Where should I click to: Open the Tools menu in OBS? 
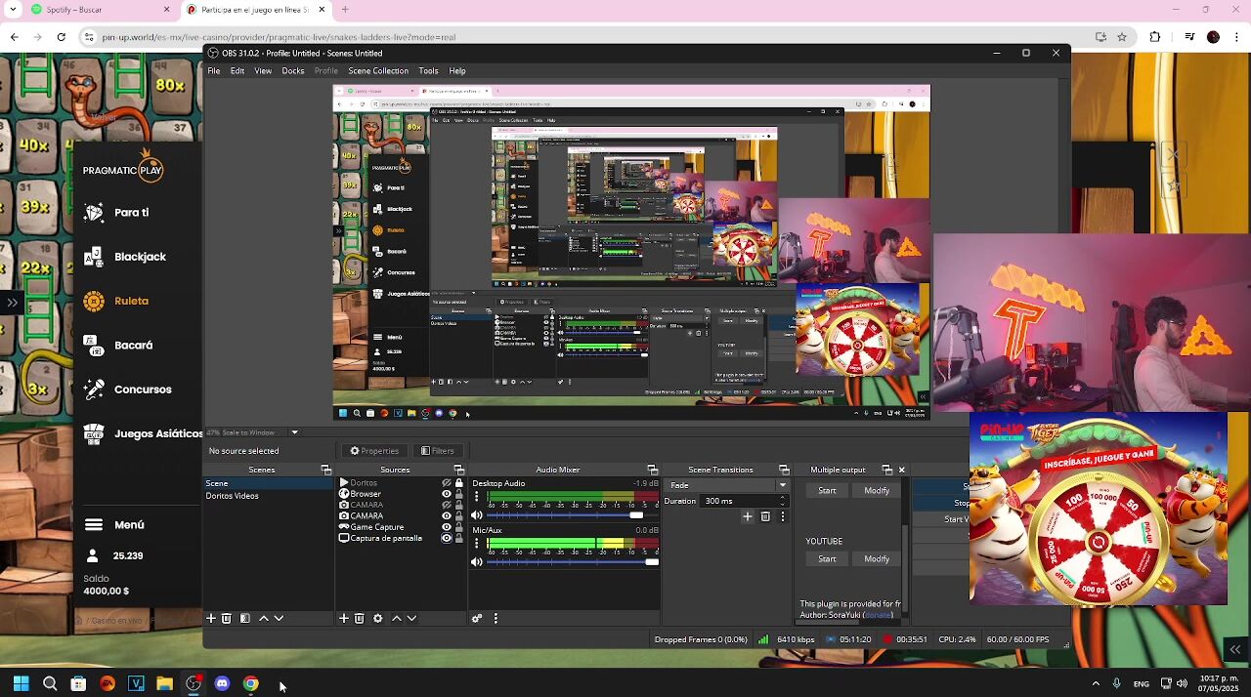point(428,71)
